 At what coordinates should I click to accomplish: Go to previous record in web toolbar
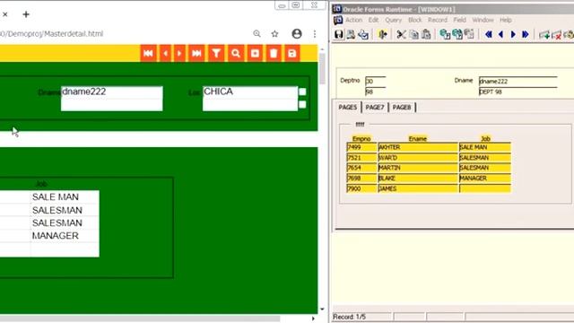pyautogui.click(x=165, y=54)
